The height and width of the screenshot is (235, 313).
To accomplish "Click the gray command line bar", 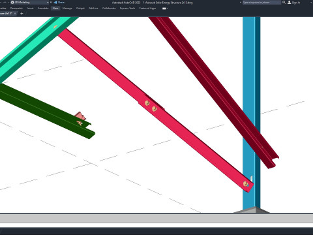I will click(156, 218).
